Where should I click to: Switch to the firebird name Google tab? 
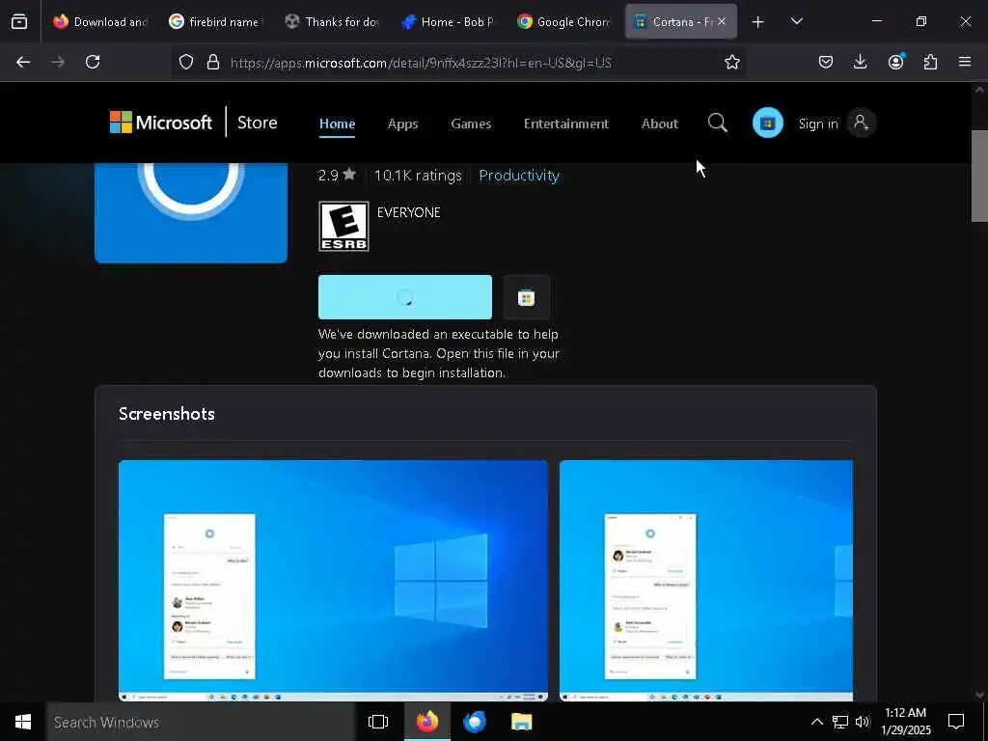(215, 22)
